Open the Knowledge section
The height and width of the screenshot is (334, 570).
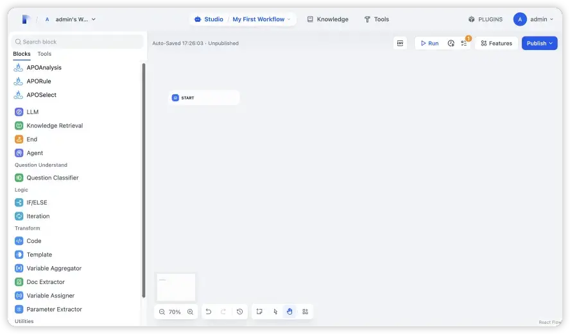pos(327,19)
